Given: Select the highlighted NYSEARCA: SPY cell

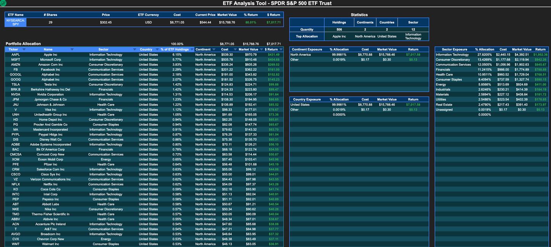Looking at the screenshot, I should (x=15, y=22).
